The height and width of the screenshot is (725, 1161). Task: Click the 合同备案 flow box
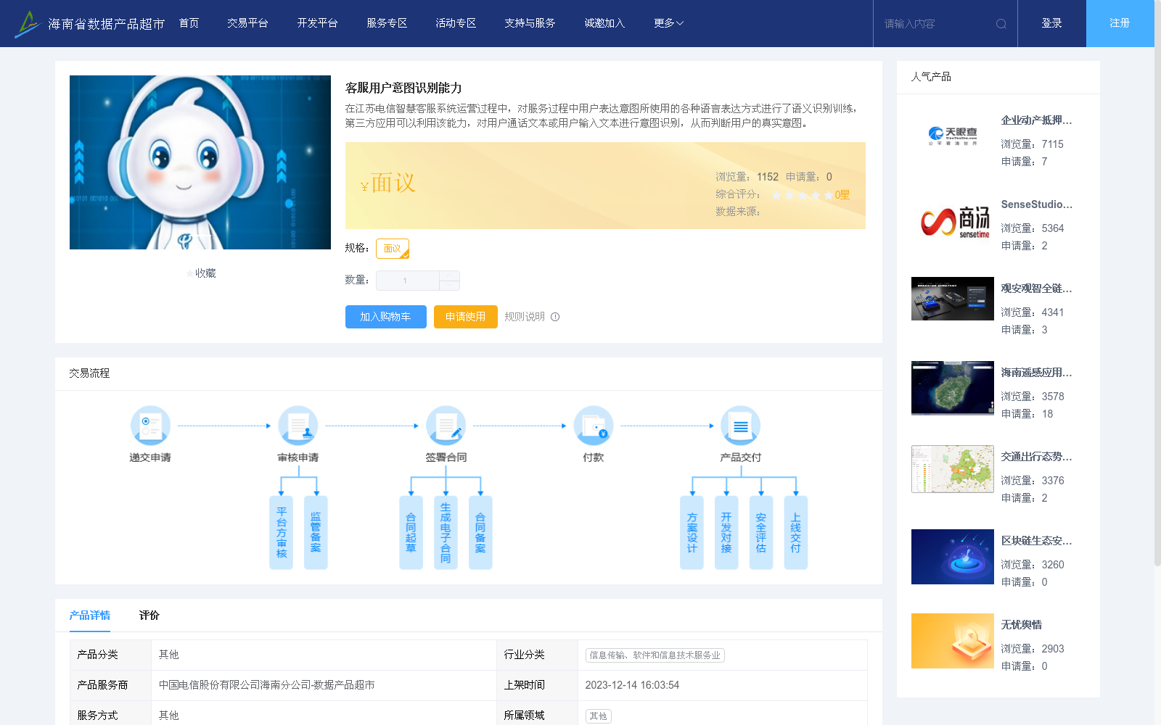[x=480, y=533]
